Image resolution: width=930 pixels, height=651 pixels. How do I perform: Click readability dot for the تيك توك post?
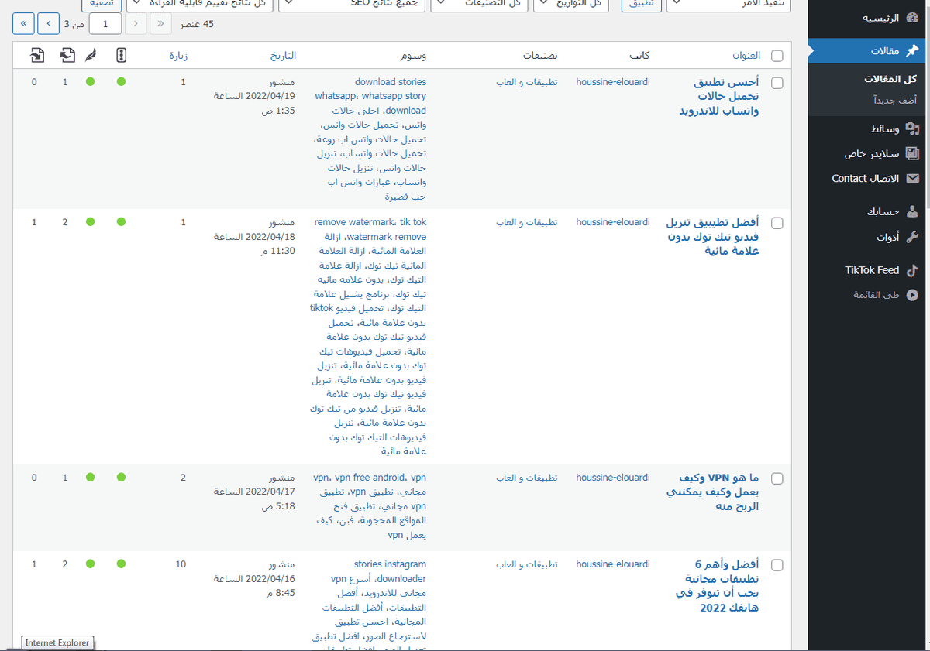click(91, 222)
